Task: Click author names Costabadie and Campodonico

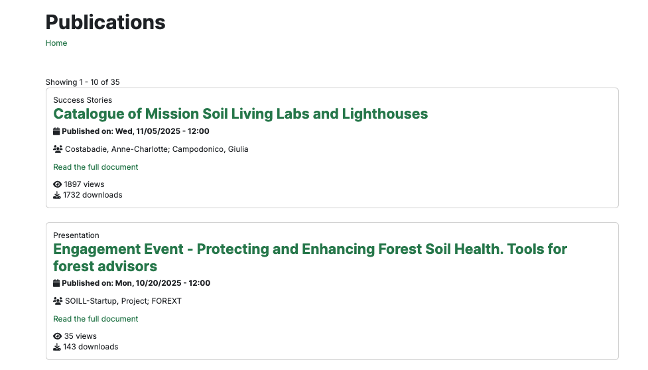Action: 157,149
